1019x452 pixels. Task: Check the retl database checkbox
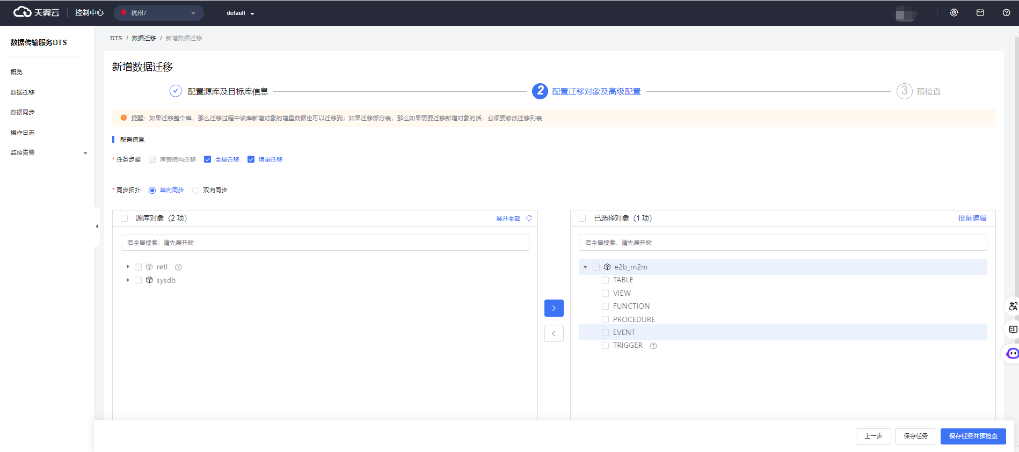pyautogui.click(x=139, y=267)
